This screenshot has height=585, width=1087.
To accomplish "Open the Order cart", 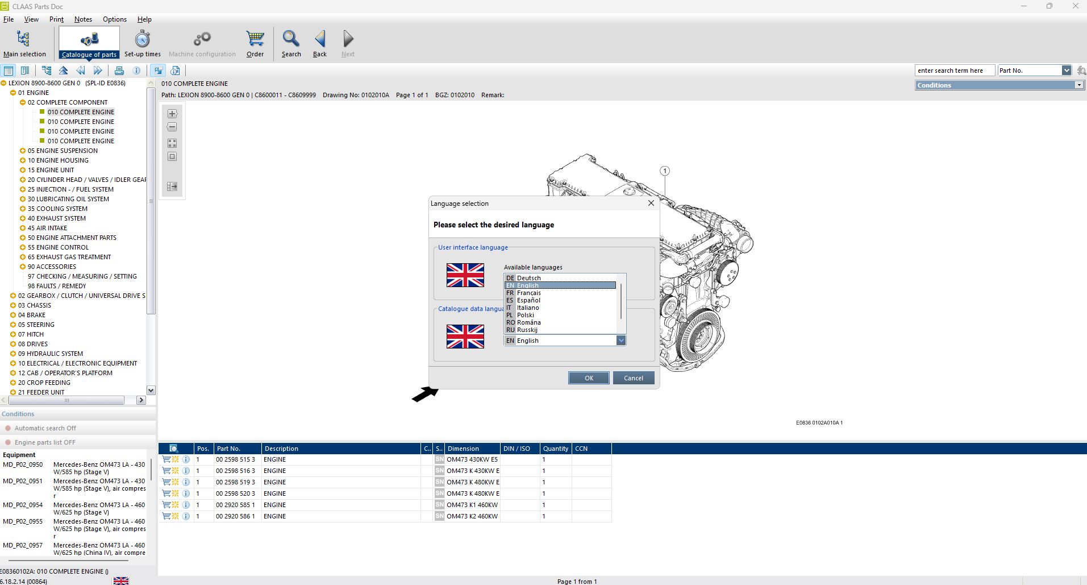I will click(x=255, y=43).
